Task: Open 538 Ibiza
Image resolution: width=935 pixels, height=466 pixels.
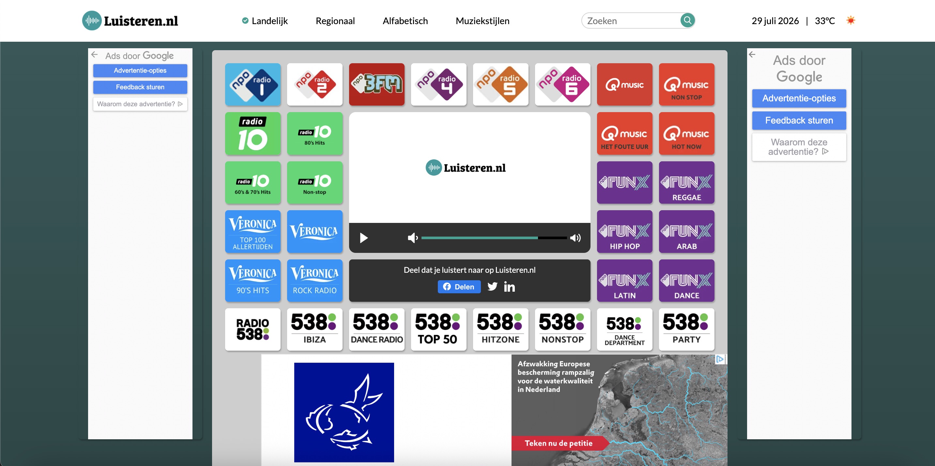Action: 315,329
